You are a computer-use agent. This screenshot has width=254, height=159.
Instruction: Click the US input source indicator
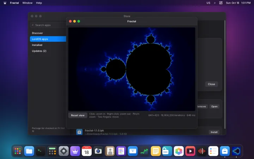(208, 3)
